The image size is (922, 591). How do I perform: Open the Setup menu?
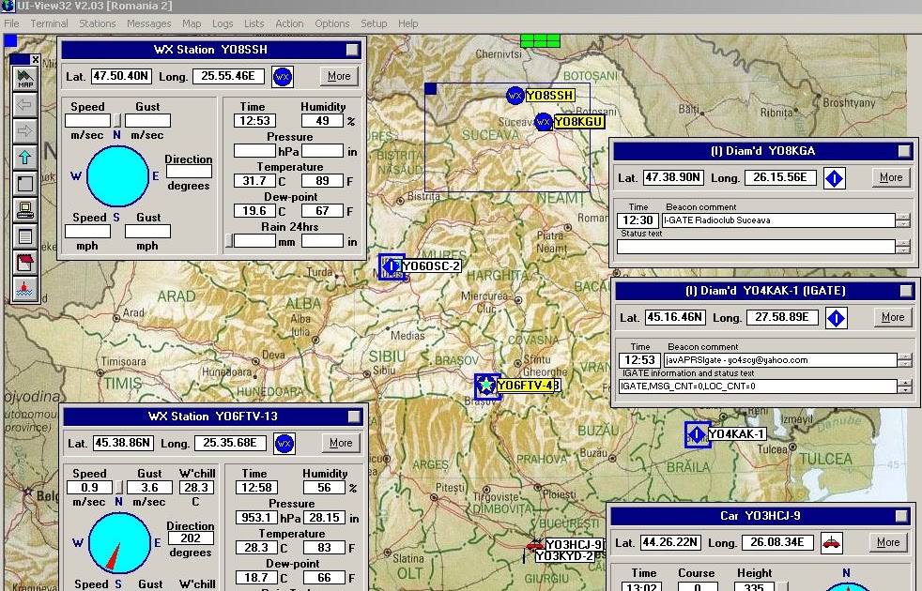point(374,23)
